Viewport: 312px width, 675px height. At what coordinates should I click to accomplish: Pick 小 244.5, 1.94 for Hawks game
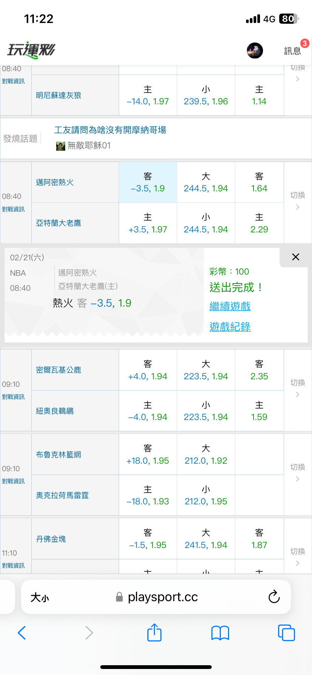point(206,223)
